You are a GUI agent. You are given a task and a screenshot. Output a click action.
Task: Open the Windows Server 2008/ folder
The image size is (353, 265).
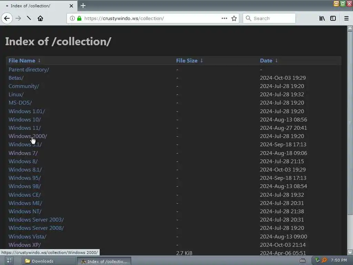point(36,228)
